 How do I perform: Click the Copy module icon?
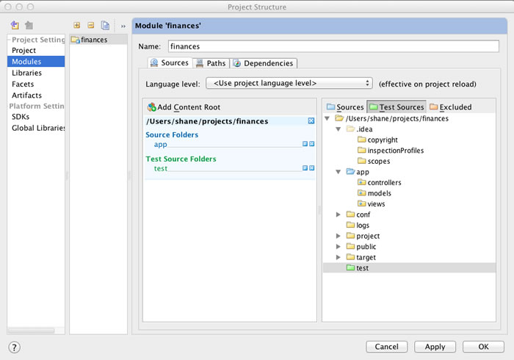[105, 26]
